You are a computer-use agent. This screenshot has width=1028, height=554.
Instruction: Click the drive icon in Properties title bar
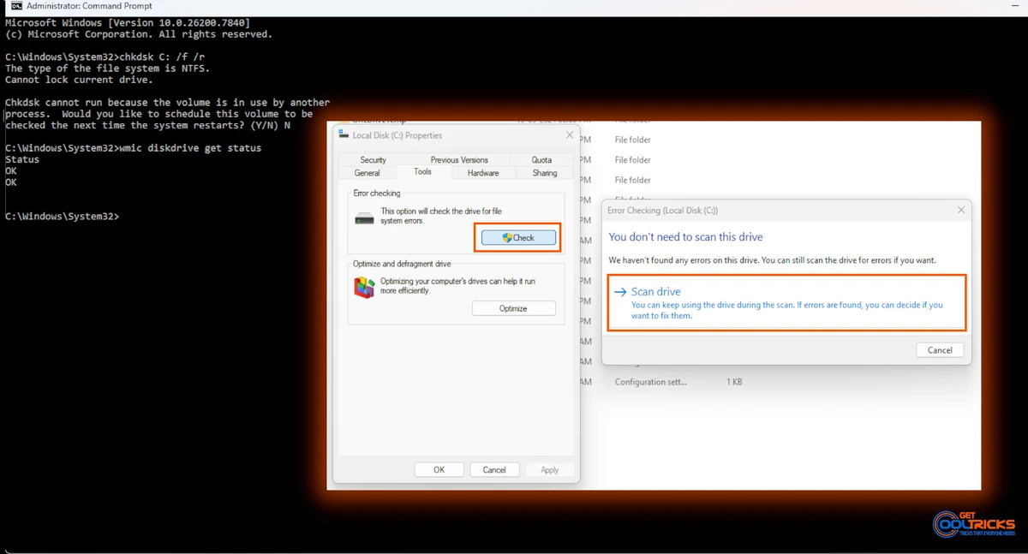point(344,134)
